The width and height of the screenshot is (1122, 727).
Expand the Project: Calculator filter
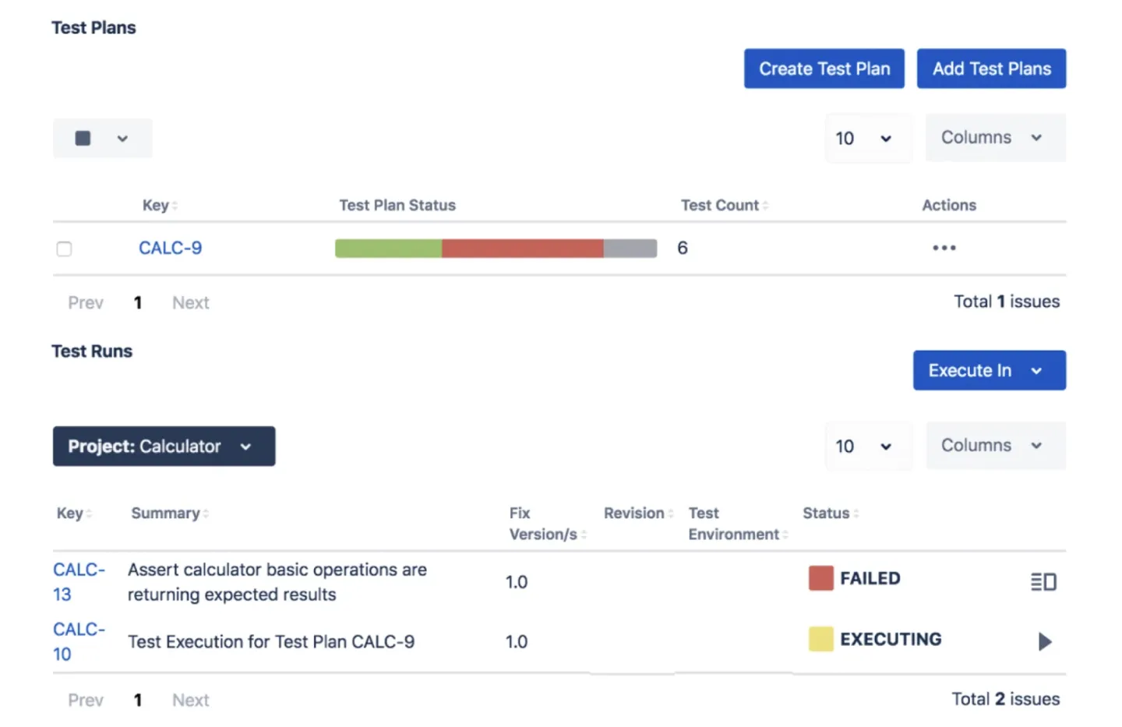pos(164,446)
